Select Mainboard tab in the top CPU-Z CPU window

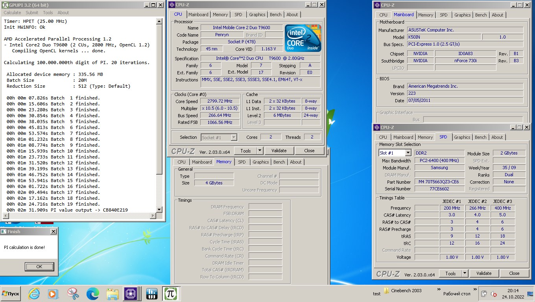(199, 15)
